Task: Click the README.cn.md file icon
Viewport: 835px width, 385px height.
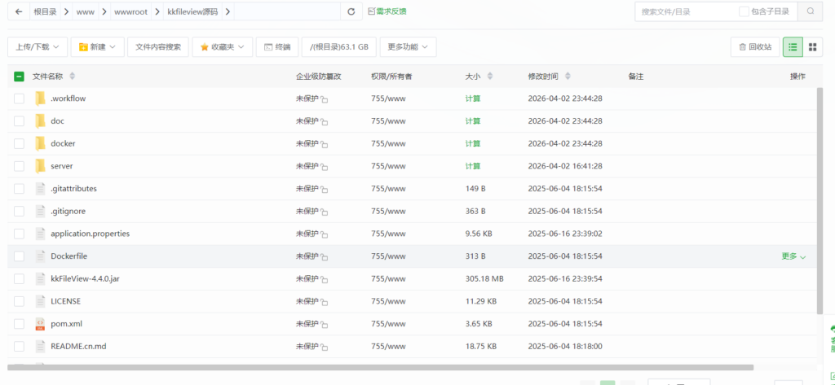Action: tap(40, 346)
